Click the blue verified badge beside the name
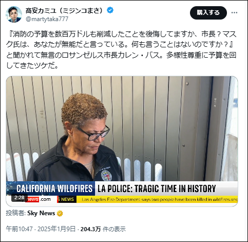This screenshot has width=248, height=242. click(110, 10)
